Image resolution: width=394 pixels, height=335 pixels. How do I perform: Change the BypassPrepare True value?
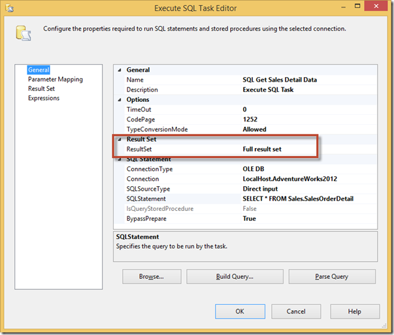coord(249,218)
